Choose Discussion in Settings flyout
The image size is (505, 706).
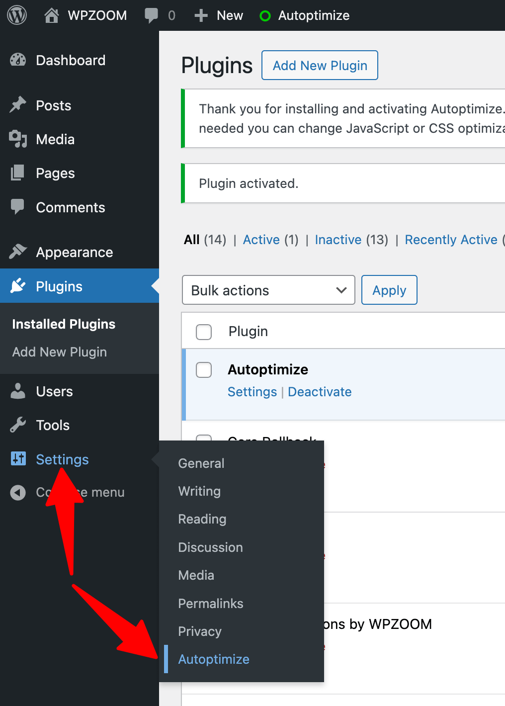pos(211,547)
